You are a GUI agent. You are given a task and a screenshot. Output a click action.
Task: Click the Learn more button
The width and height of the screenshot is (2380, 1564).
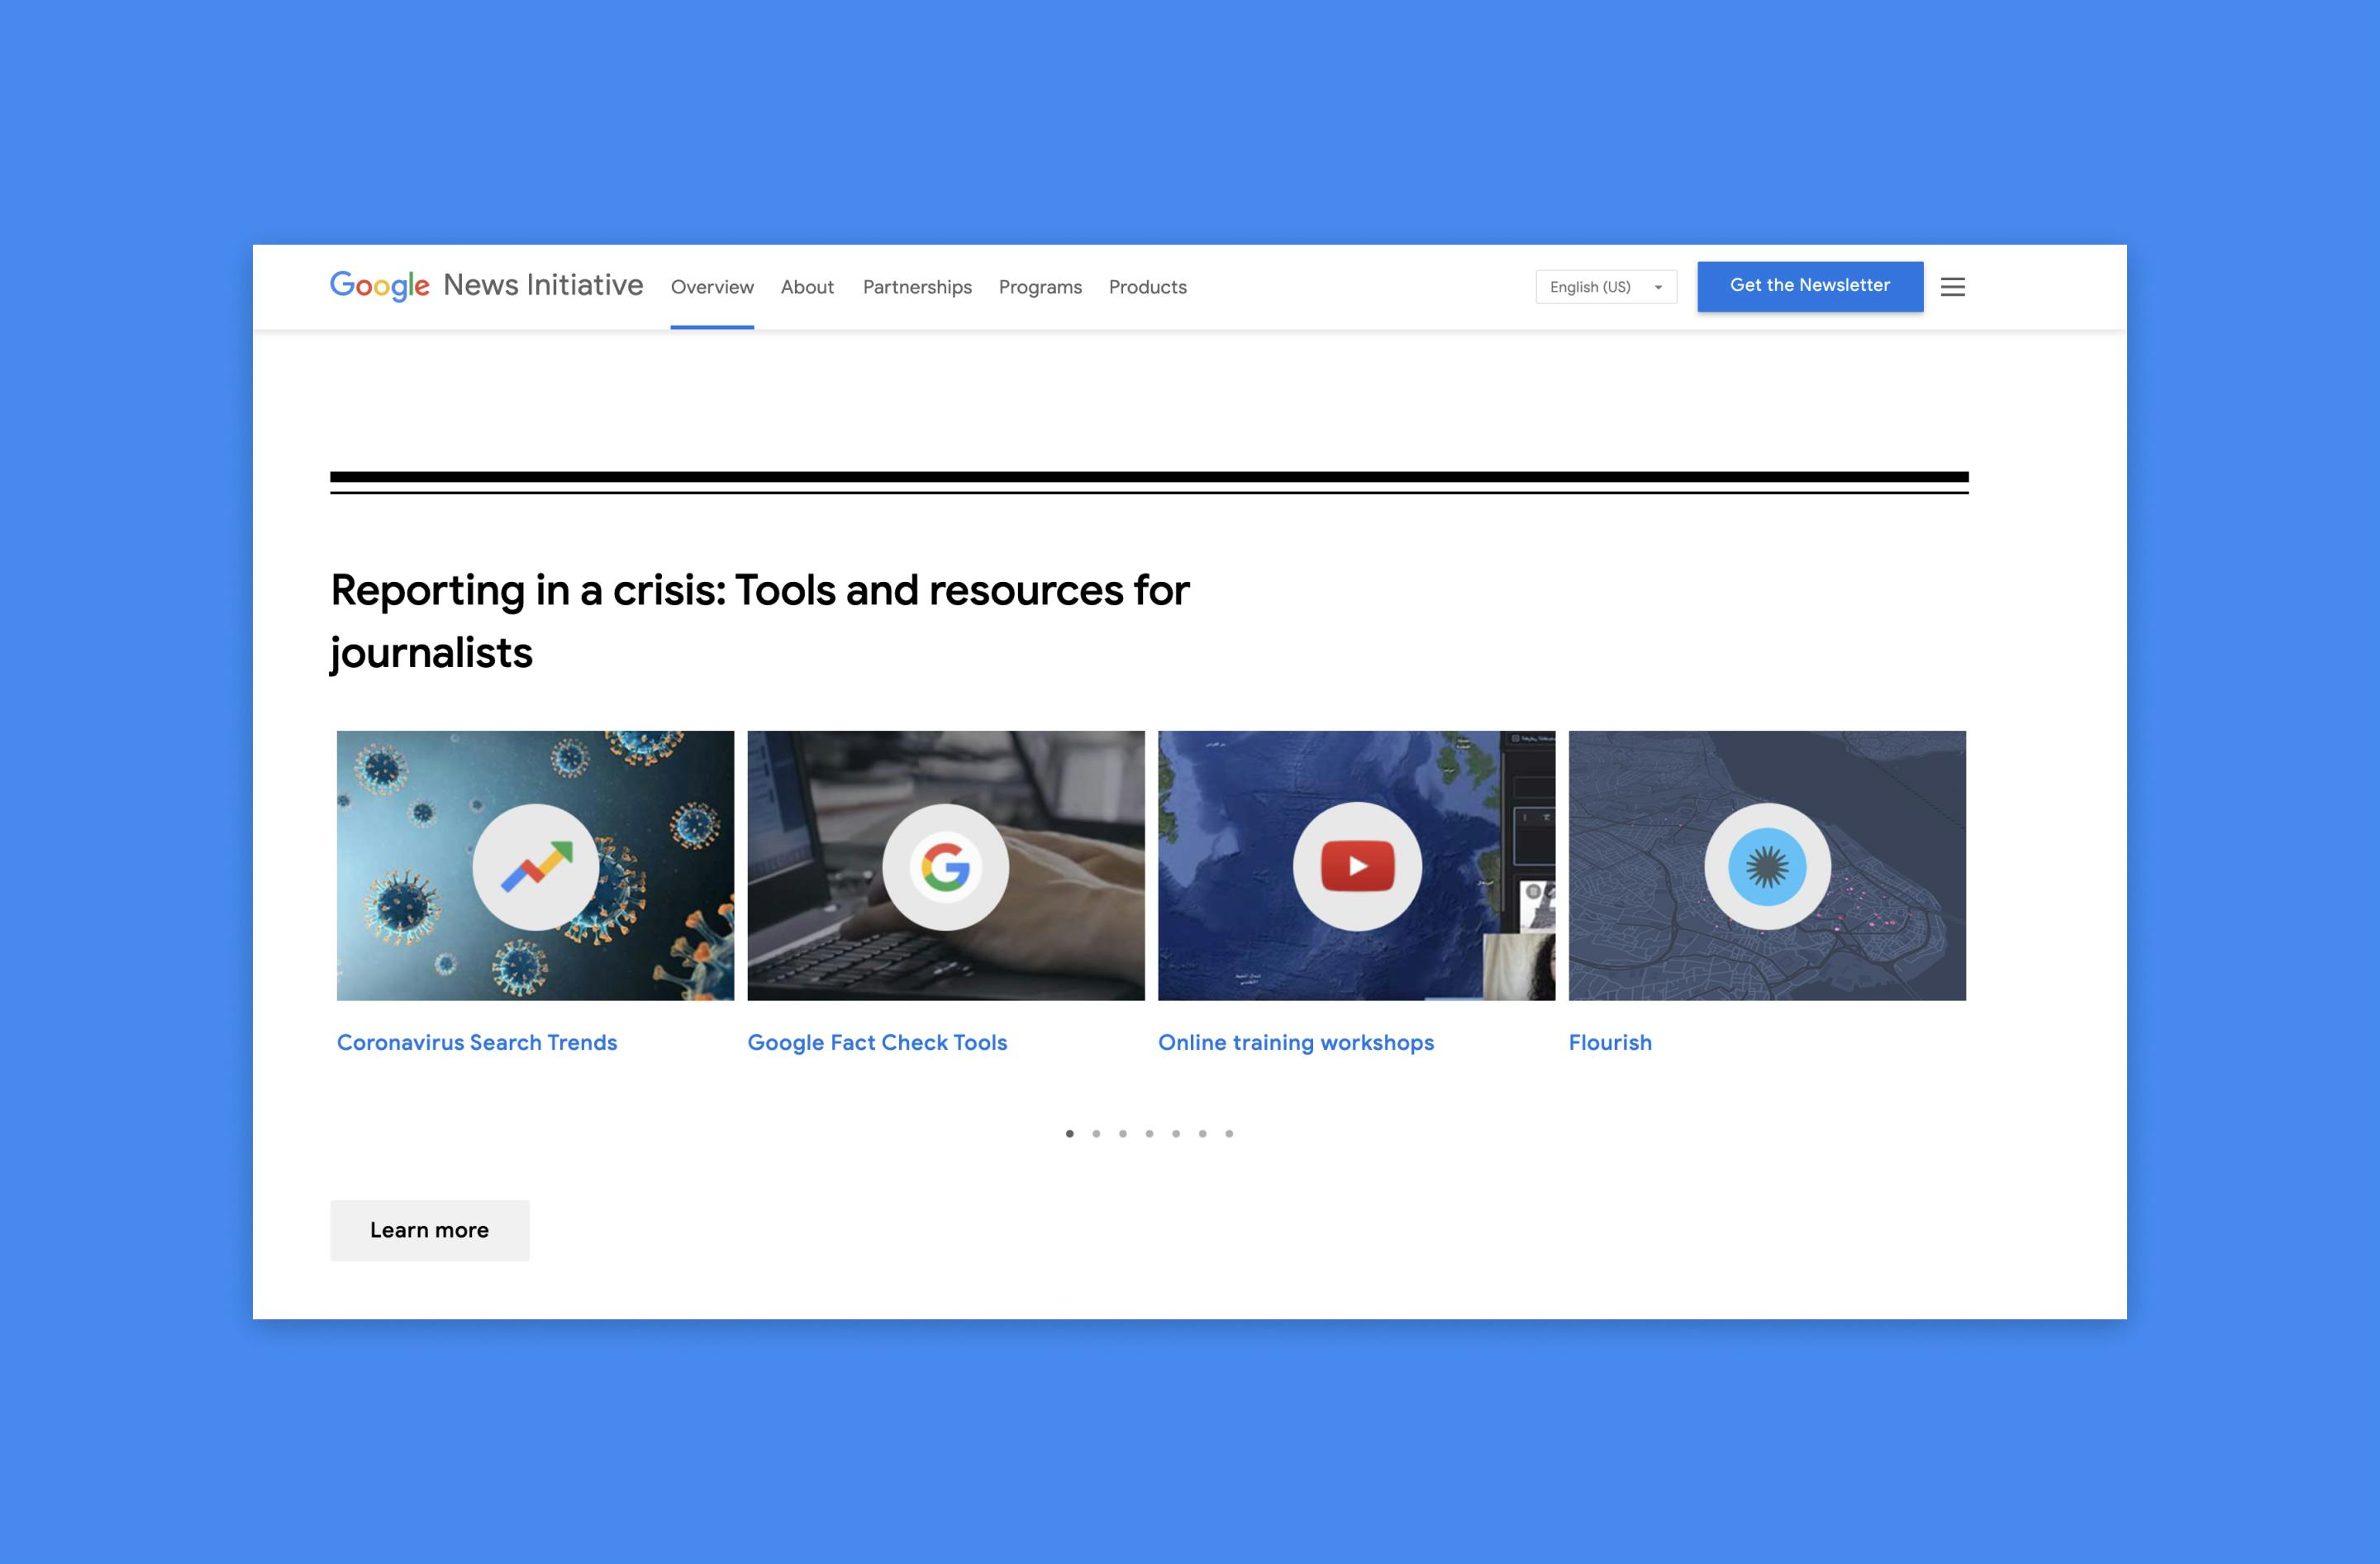(427, 1229)
